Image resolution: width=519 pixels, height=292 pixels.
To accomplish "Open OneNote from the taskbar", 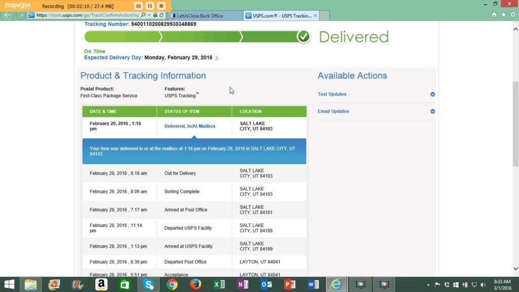I will (x=243, y=284).
